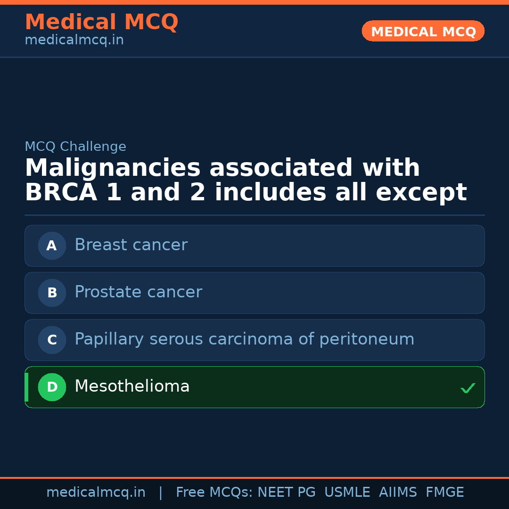Click the green letter D circle
Viewport: 509px width, 509px height.
pyautogui.click(x=52, y=387)
